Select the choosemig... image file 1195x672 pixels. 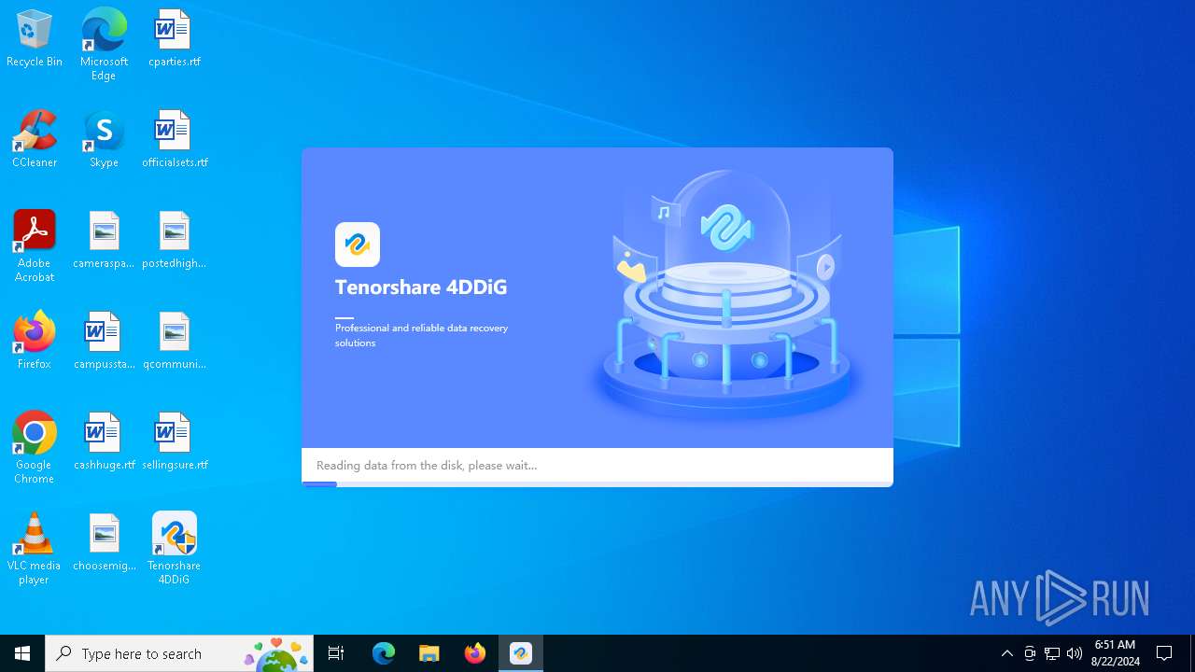click(104, 543)
